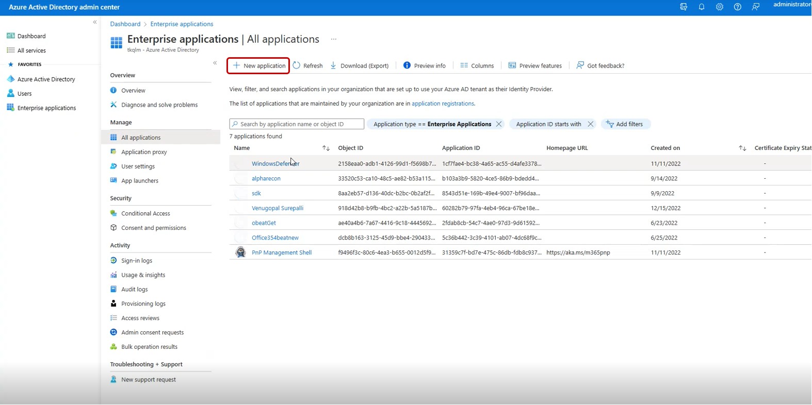Open All services in the sidebar
Screen dimensions: 812x405
tap(31, 50)
